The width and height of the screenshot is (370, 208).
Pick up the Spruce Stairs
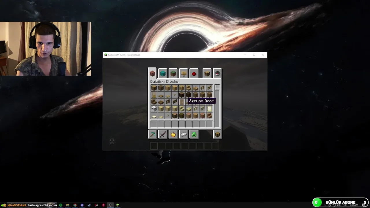click(154, 102)
